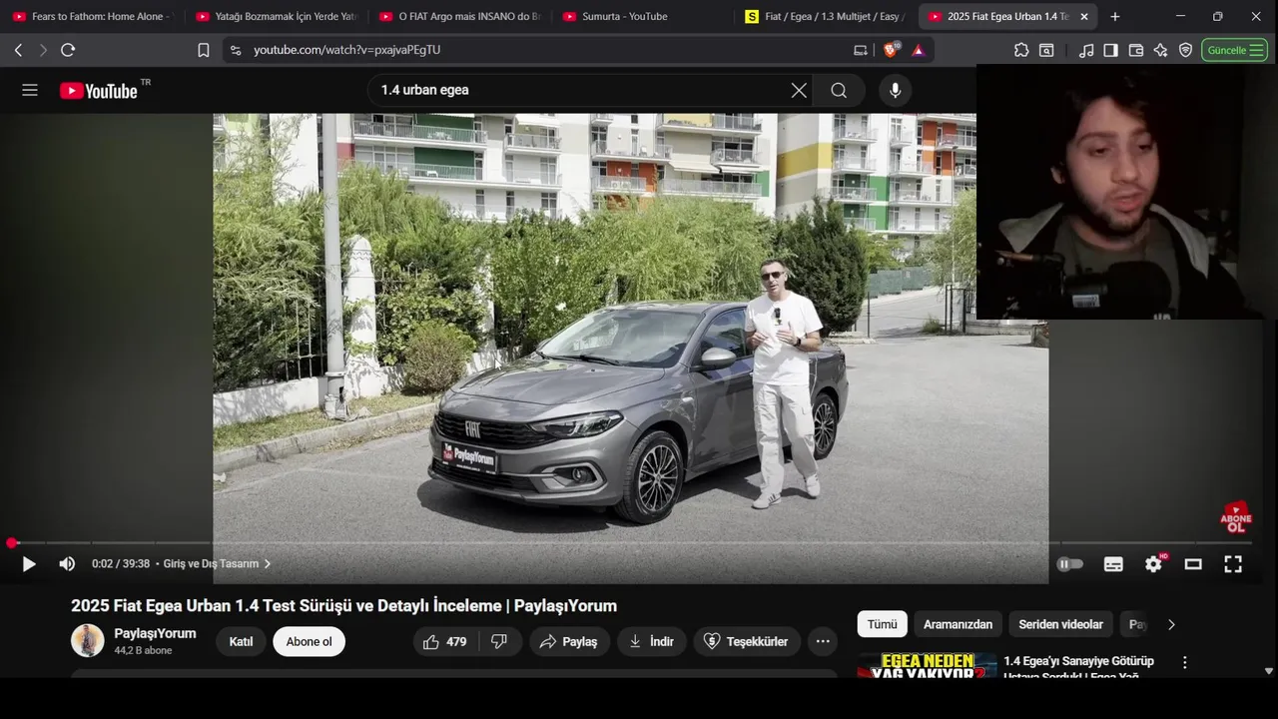The image size is (1278, 719).
Task: Select the Seriden videolar filter chip
Action: coord(1060,624)
